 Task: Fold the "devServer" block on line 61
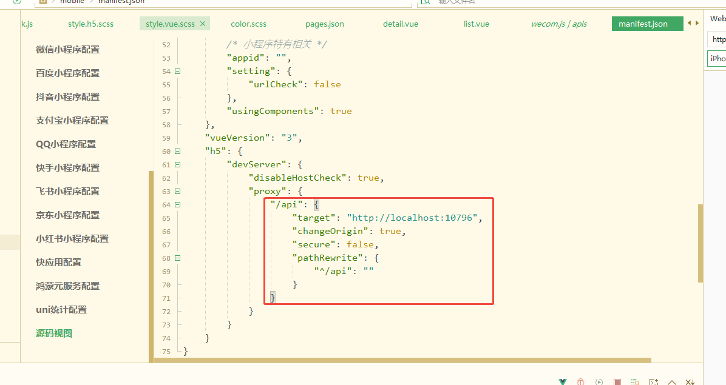tap(178, 164)
